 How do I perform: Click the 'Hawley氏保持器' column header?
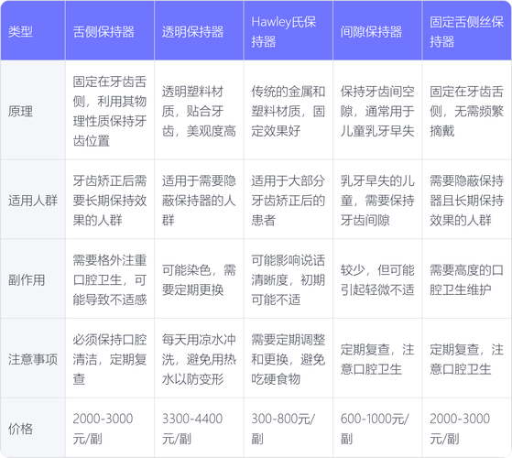288,30
